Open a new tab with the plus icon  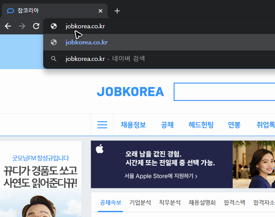(x=117, y=11)
